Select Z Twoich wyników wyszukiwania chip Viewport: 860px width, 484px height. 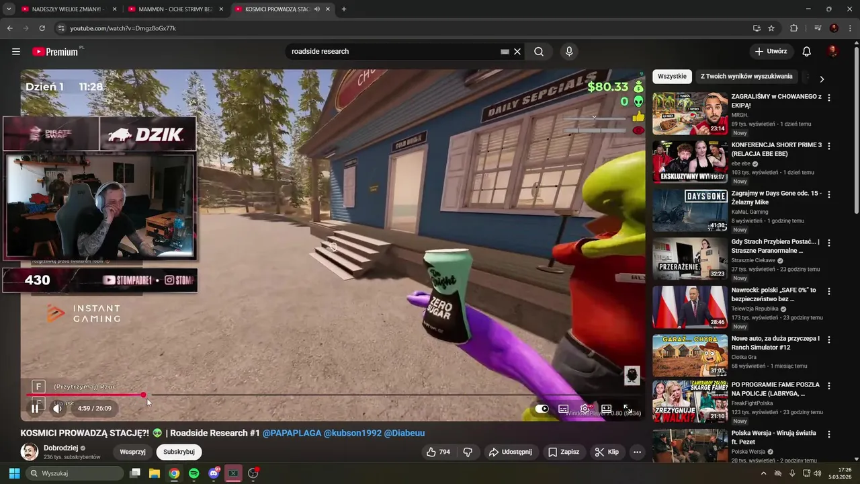(746, 77)
